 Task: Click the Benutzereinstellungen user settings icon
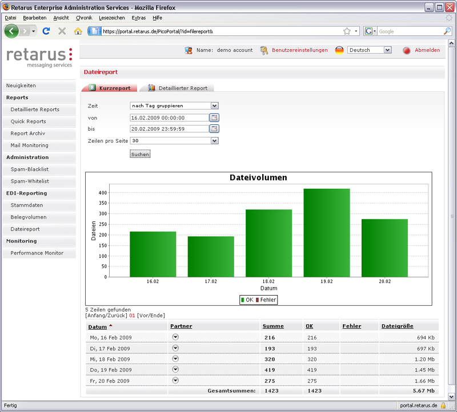tap(264, 50)
